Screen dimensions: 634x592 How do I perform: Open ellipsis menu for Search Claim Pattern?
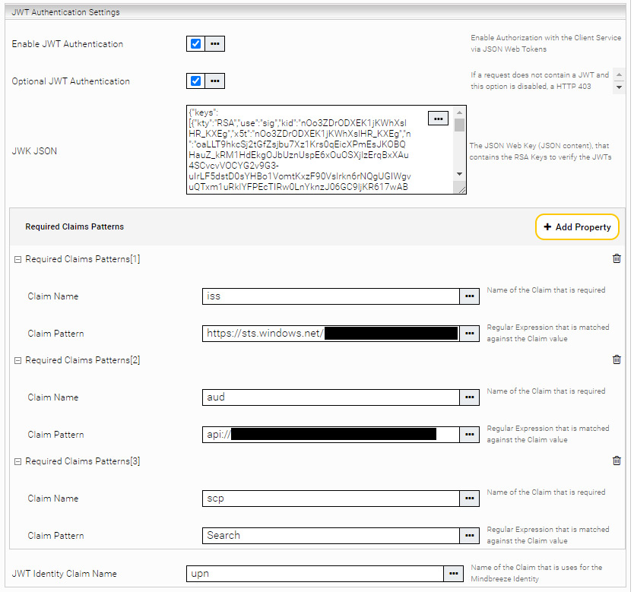pyautogui.click(x=469, y=536)
